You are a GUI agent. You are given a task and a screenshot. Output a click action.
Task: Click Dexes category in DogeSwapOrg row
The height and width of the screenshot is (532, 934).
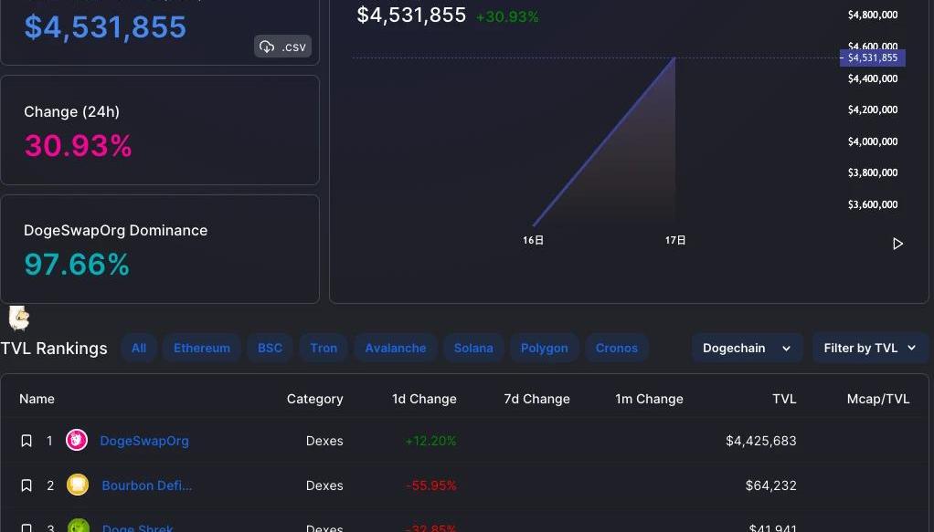[324, 441]
